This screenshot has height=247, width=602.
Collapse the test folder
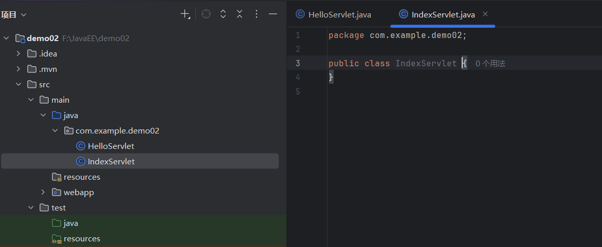(x=31, y=208)
